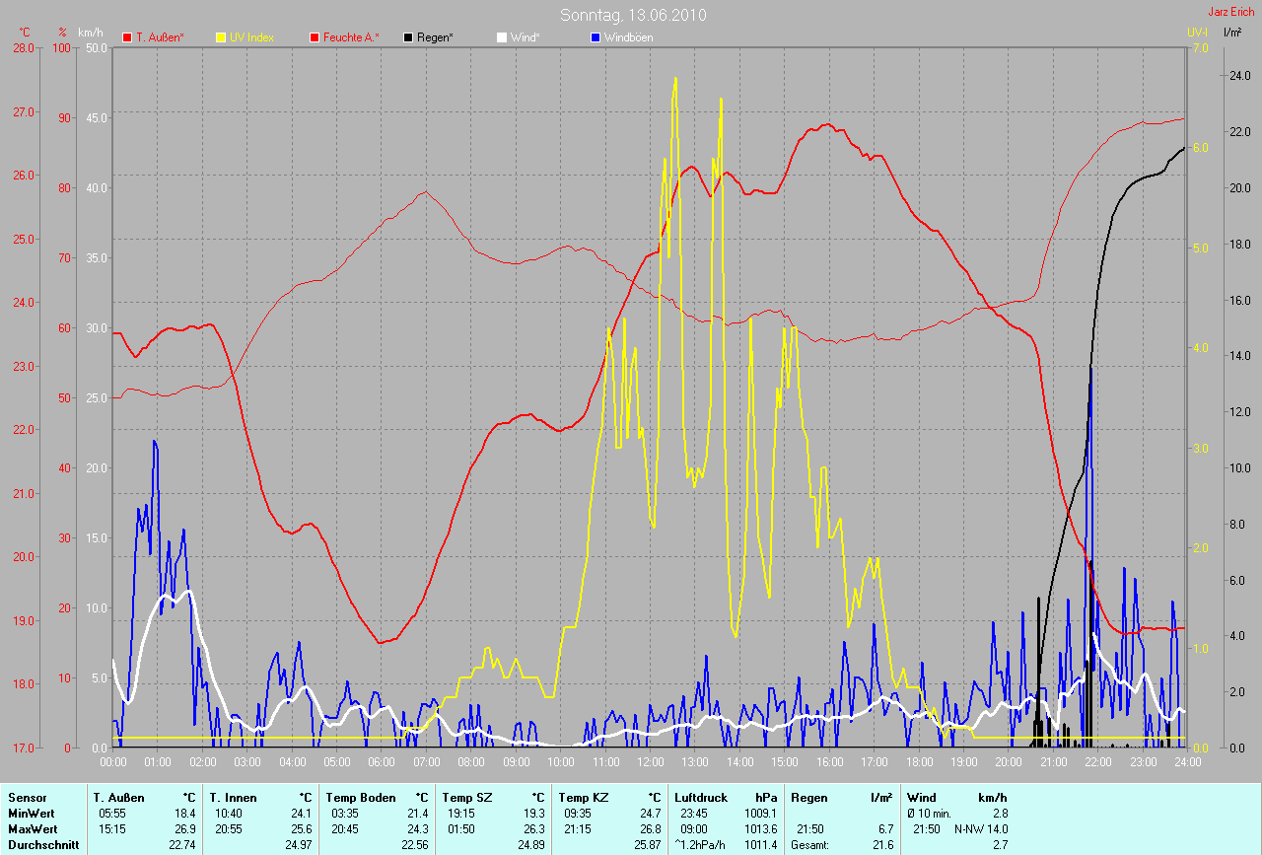Click the 'Temp Boden' column header
Image resolution: width=1262 pixels, height=855 pixels.
pos(361,797)
